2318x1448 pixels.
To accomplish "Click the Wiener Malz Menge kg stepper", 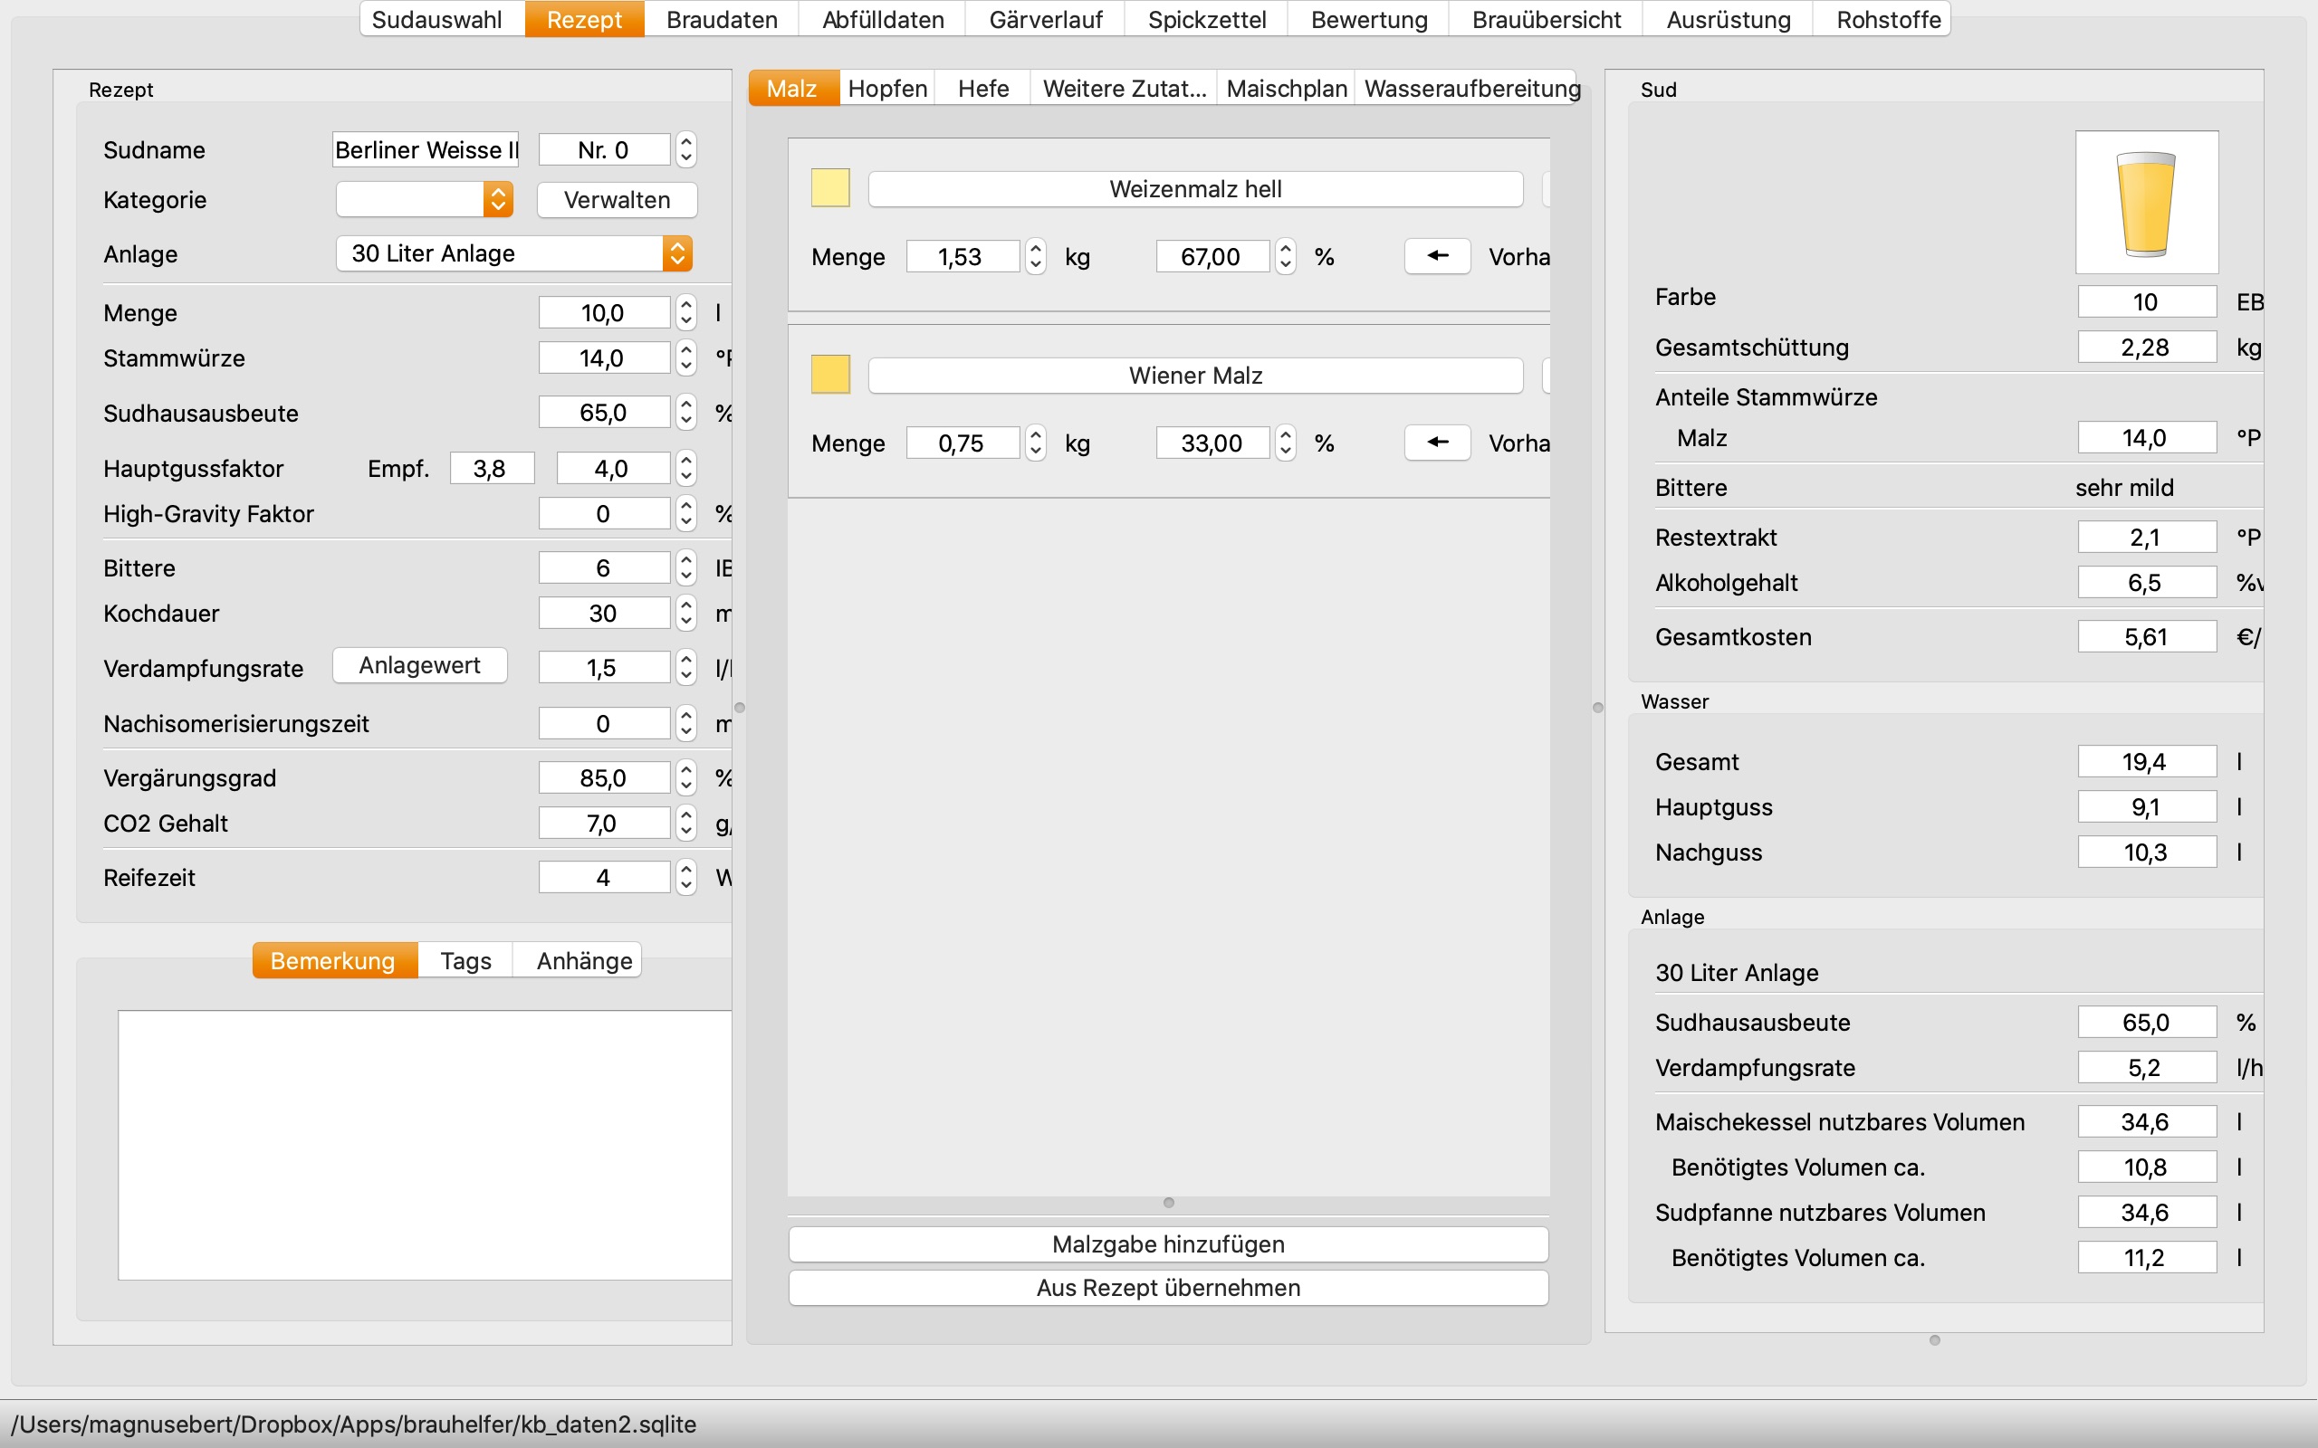I will [x=1036, y=443].
